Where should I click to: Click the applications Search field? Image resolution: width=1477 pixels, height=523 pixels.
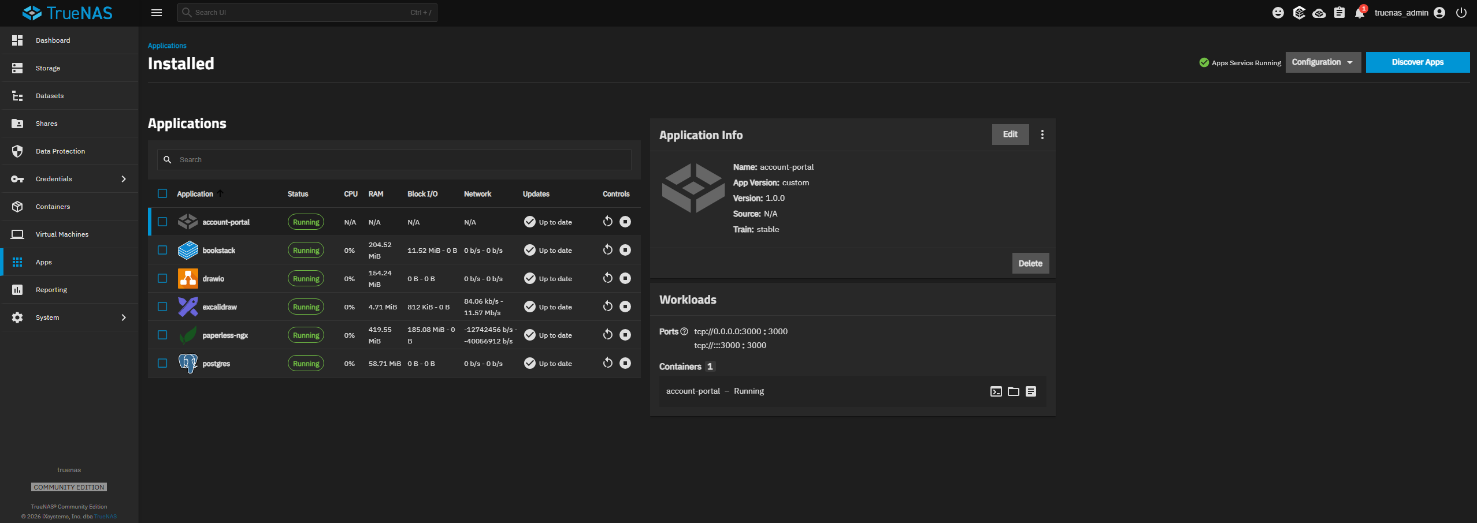(x=394, y=160)
